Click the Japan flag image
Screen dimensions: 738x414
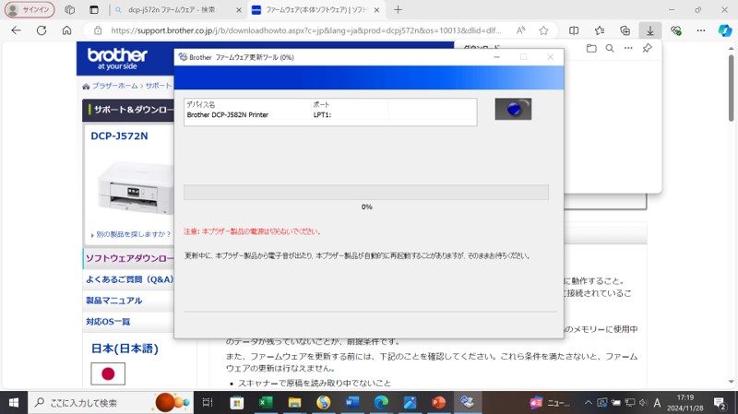(x=108, y=374)
